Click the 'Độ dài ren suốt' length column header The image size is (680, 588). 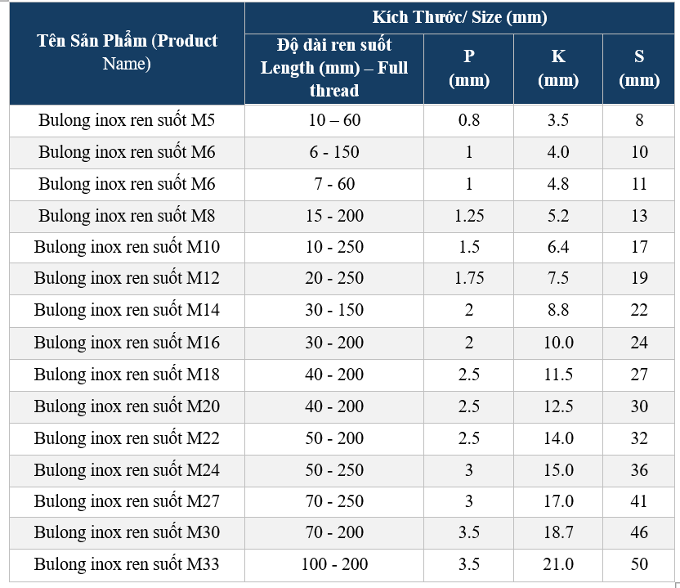click(x=334, y=67)
